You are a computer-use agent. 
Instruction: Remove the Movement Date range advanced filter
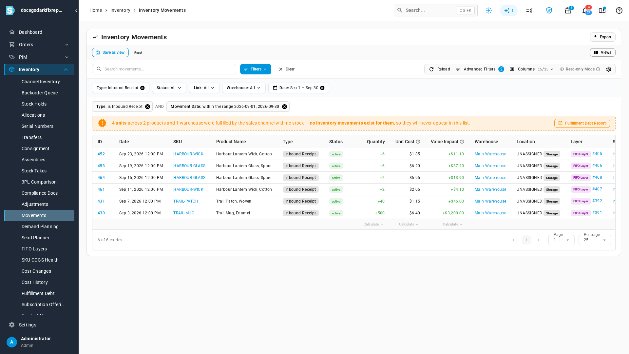284,107
